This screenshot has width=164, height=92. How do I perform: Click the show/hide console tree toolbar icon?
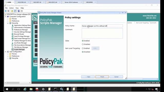[x=15, y=11]
